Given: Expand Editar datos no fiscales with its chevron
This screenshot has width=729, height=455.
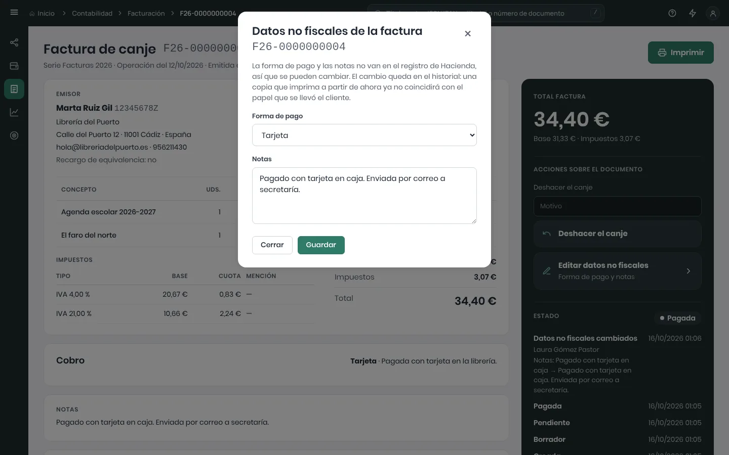Looking at the screenshot, I should tap(688, 271).
